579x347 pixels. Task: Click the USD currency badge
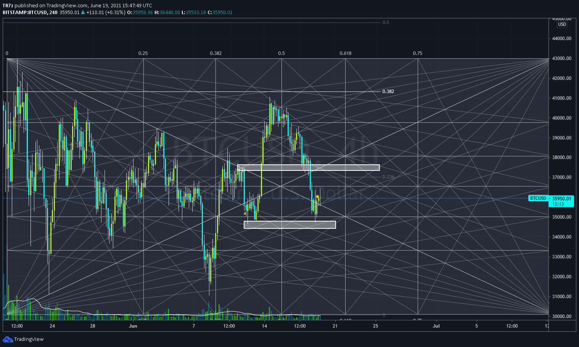point(562,24)
